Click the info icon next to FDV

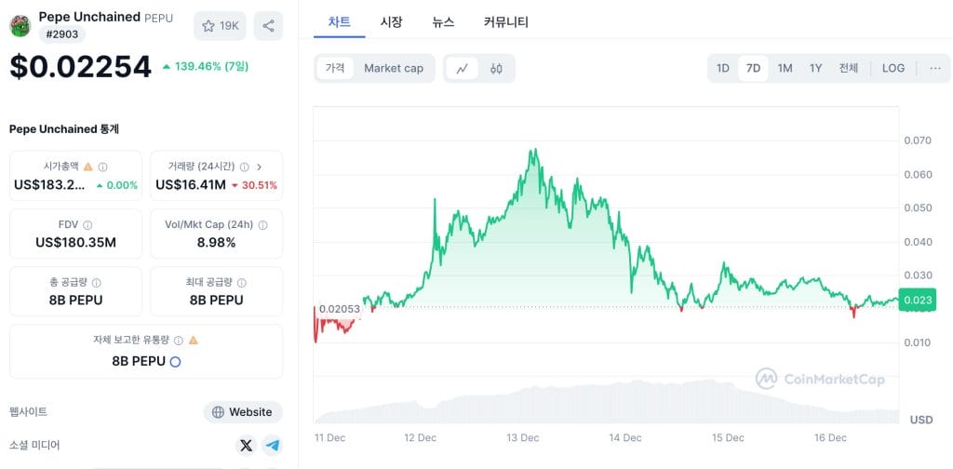(x=87, y=225)
